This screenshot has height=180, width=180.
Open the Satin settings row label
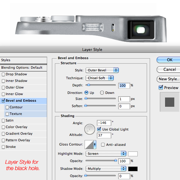(10, 120)
